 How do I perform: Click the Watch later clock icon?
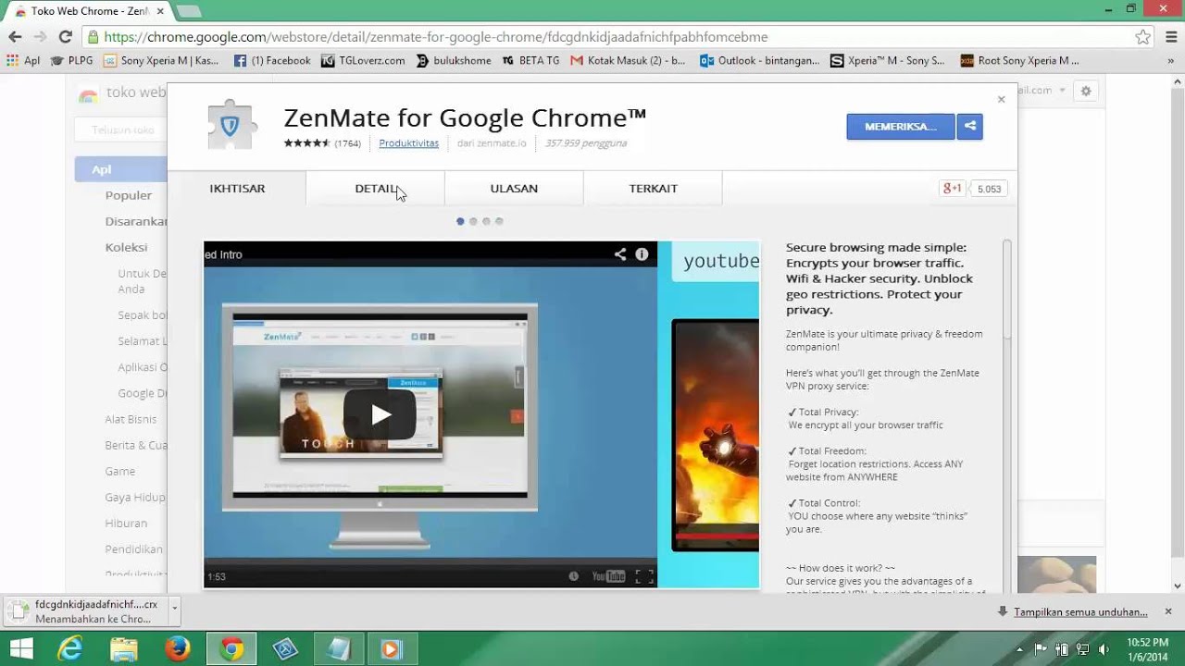pyautogui.click(x=573, y=576)
